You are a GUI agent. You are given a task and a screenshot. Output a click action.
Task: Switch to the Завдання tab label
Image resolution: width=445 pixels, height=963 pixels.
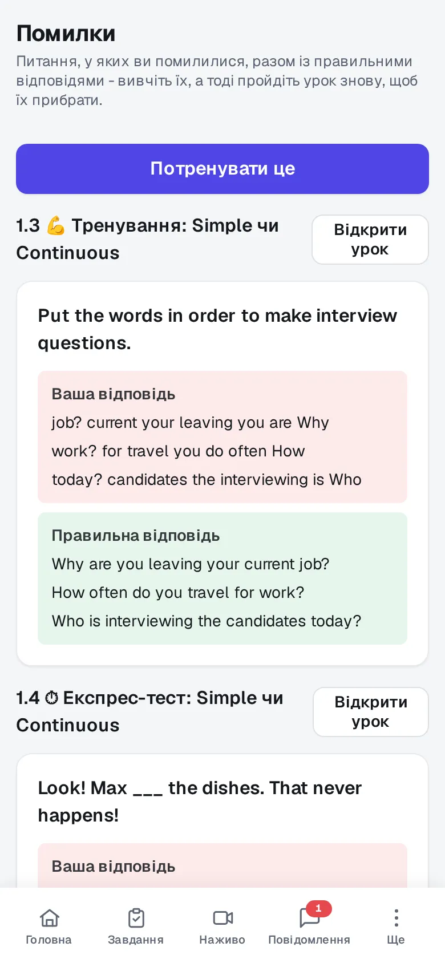pyautogui.click(x=136, y=940)
